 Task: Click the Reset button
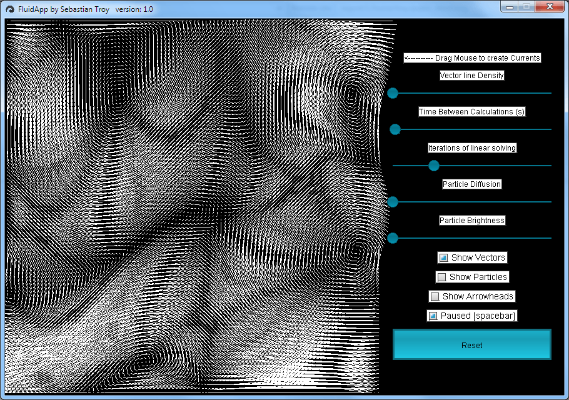click(x=471, y=345)
